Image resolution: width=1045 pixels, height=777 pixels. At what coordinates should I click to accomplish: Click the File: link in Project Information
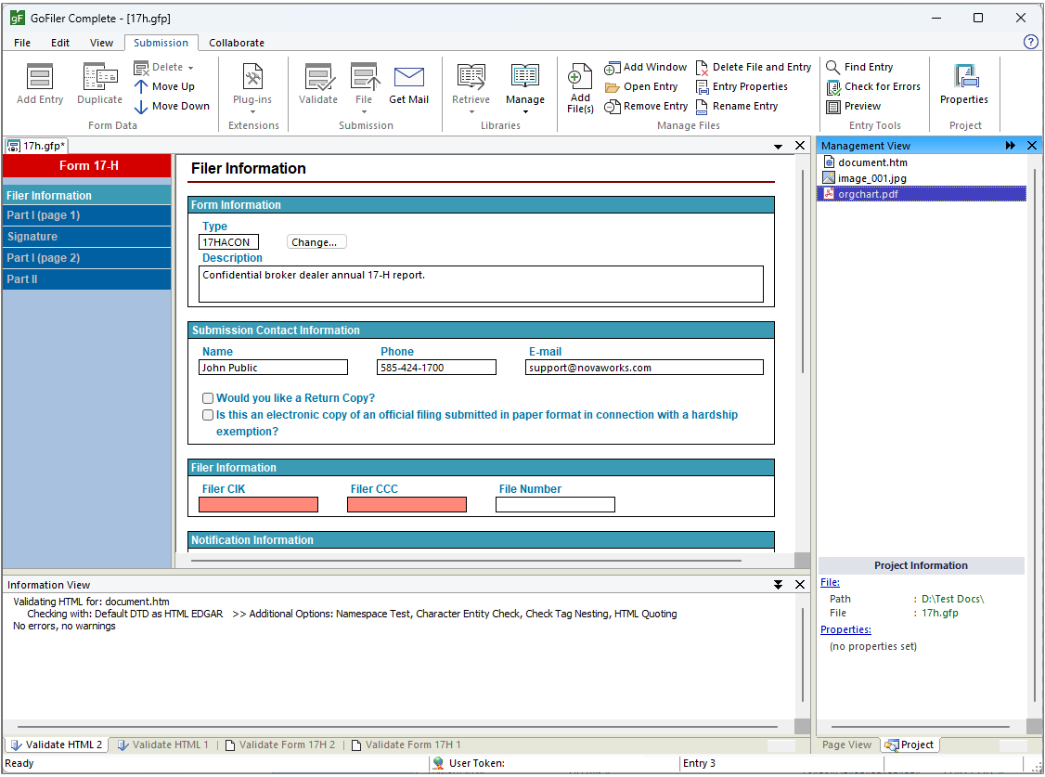[x=830, y=582]
